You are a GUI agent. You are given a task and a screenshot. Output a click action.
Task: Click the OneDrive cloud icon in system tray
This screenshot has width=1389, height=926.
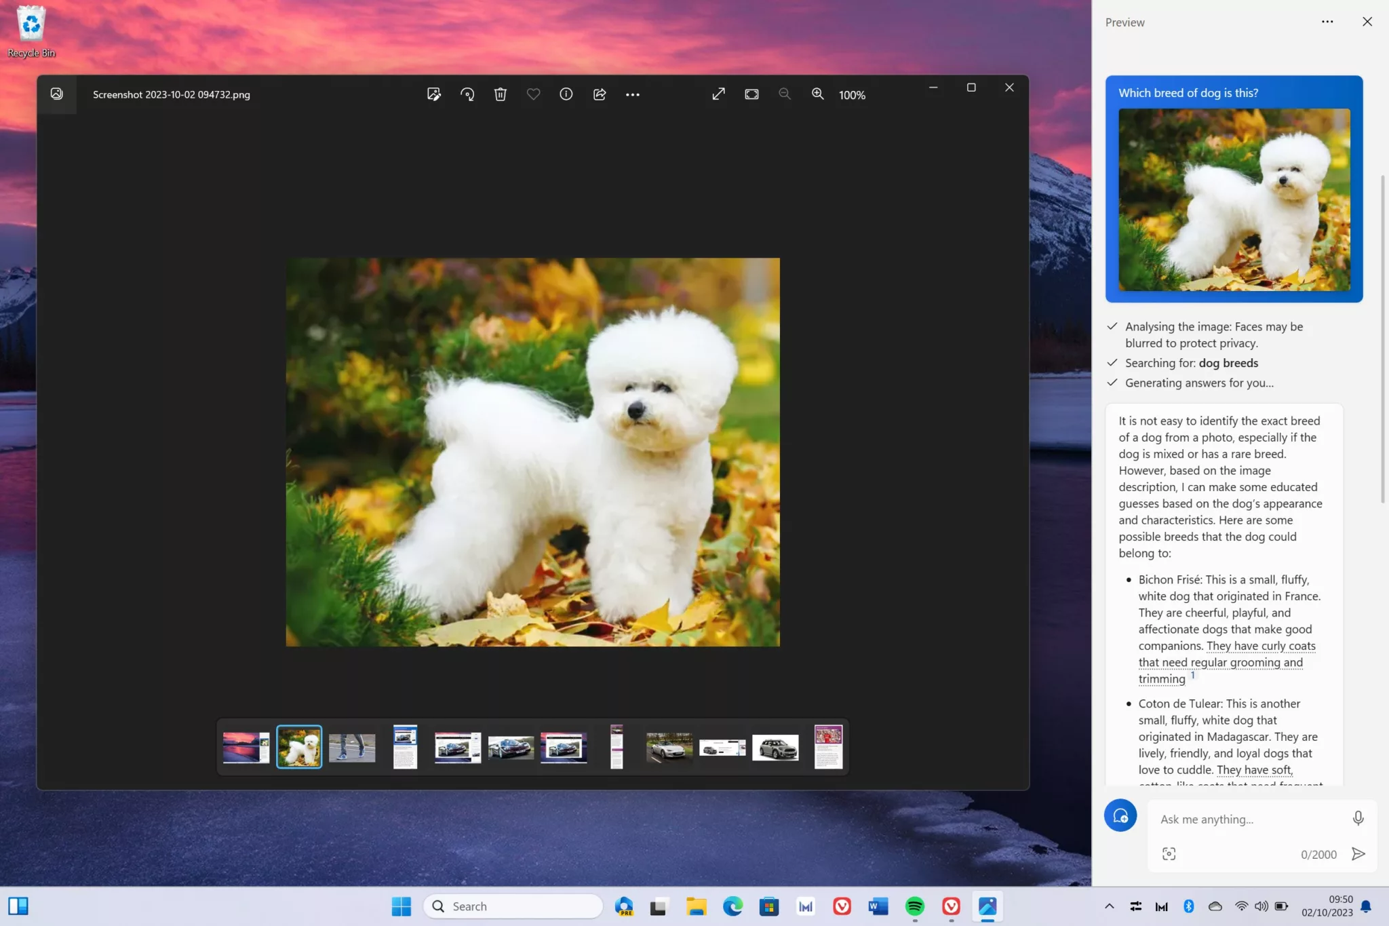[x=1215, y=906]
